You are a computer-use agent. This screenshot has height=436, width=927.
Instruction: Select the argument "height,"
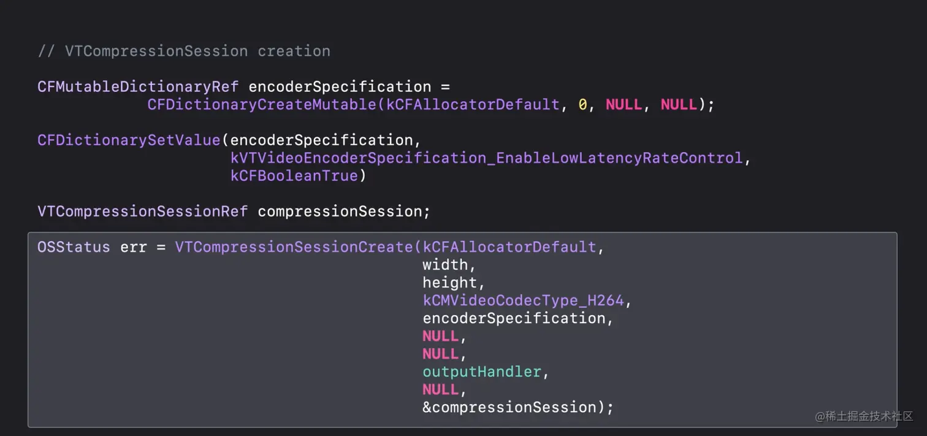click(454, 283)
